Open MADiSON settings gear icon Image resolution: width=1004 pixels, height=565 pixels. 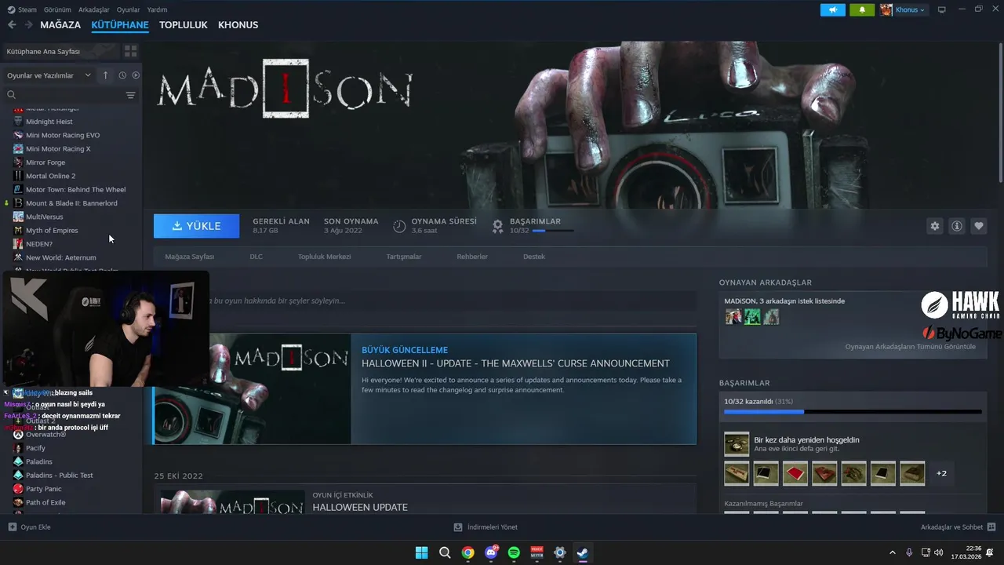click(x=934, y=226)
